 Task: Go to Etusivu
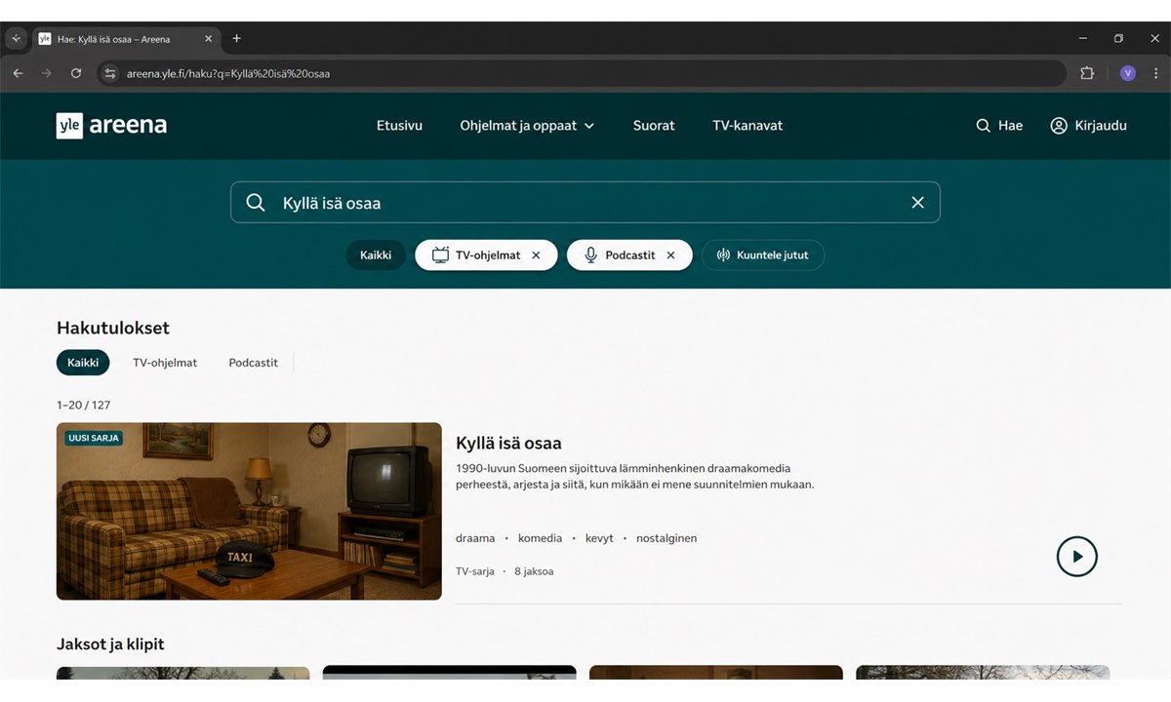(x=399, y=126)
